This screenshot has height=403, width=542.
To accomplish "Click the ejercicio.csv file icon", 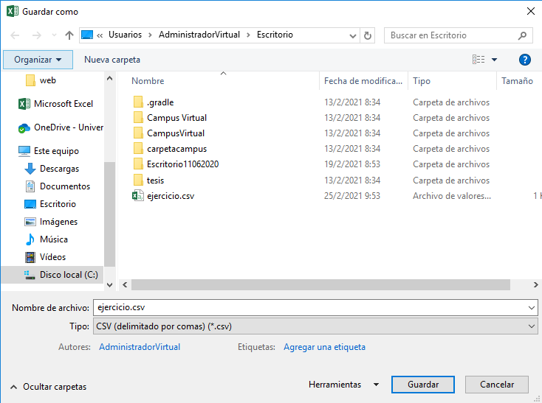I will (x=137, y=196).
